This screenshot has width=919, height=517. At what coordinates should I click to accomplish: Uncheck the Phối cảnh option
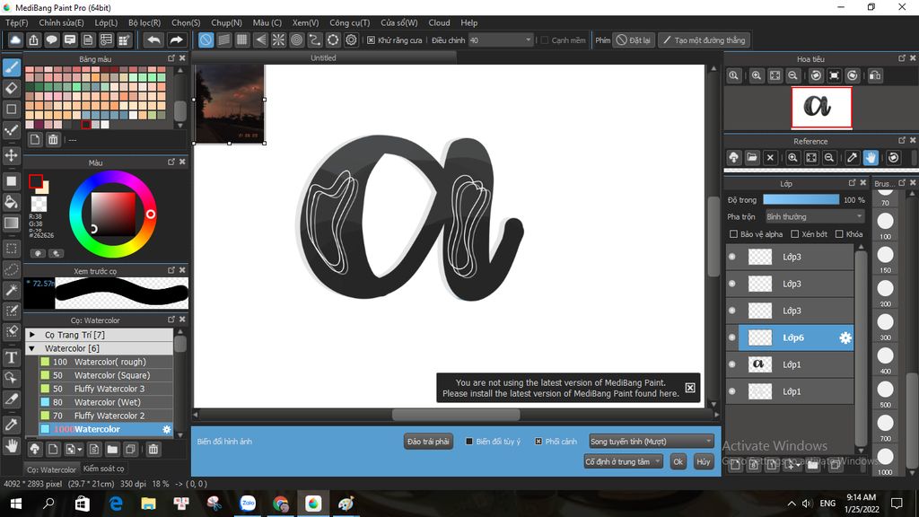(538, 442)
